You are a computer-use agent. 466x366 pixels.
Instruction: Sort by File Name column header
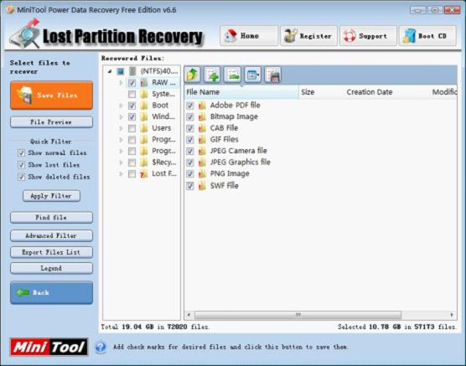241,92
